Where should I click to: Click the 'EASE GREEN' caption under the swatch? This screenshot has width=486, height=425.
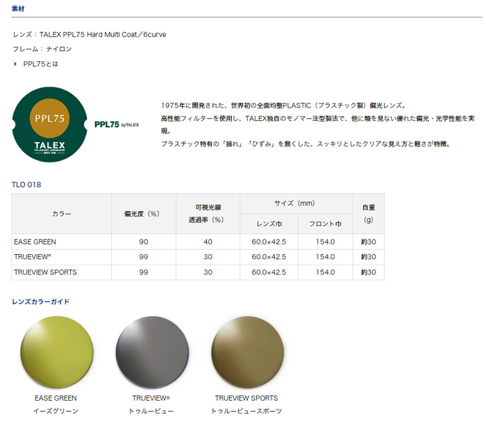tap(56, 398)
